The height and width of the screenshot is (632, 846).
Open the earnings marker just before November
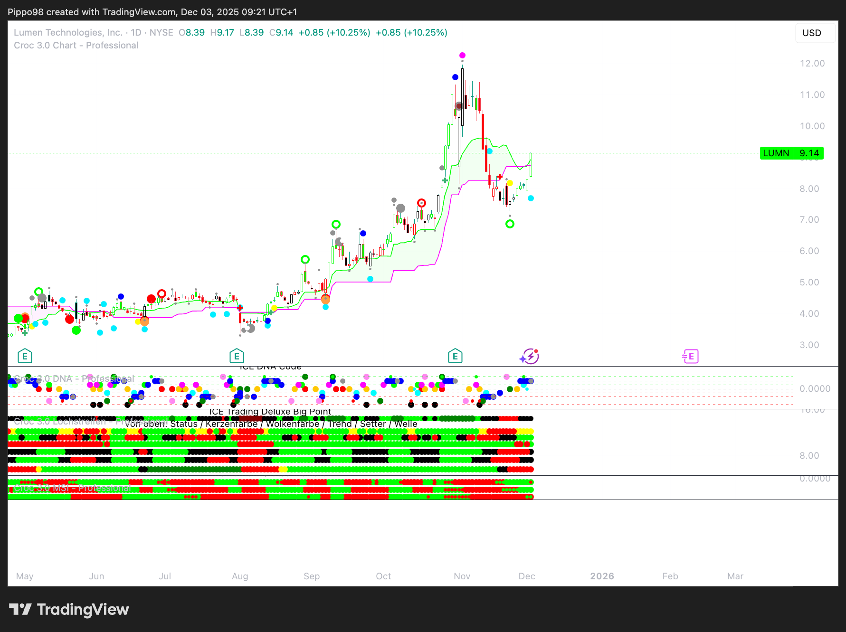(455, 356)
